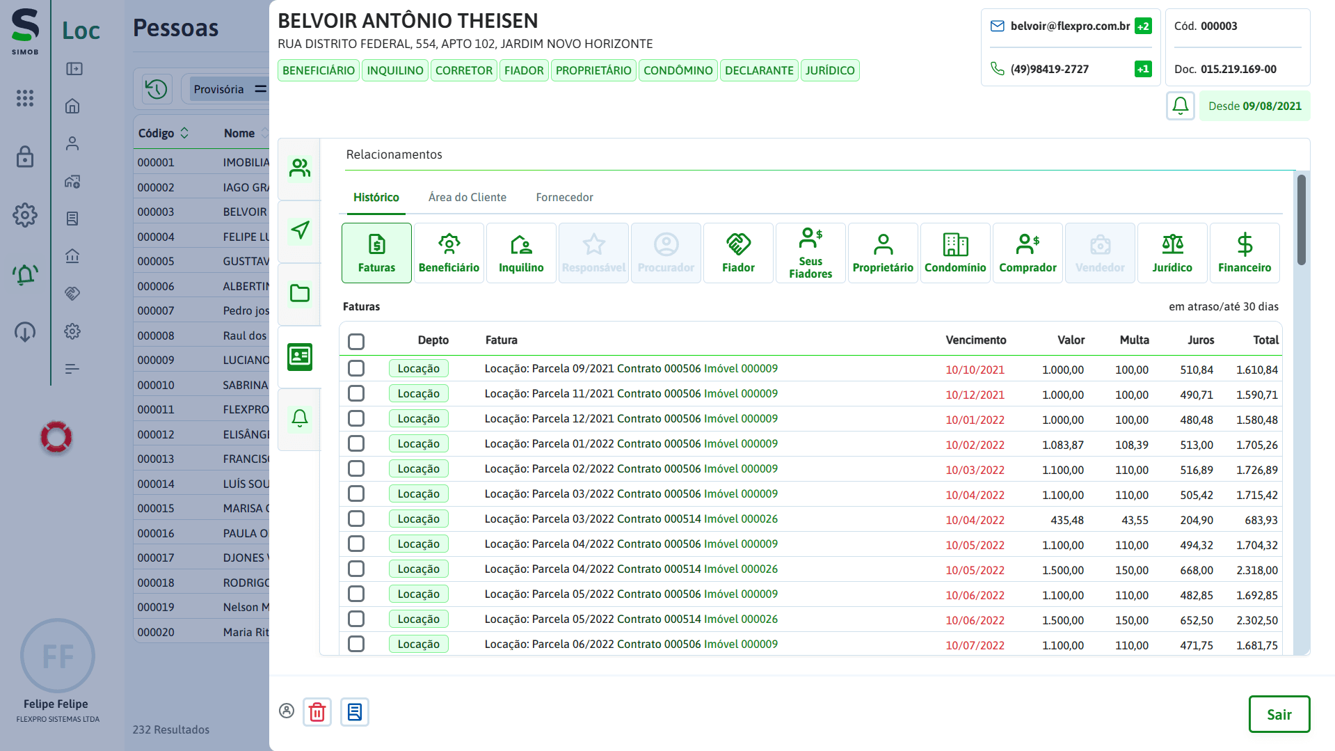Open the folder icon side tab
The width and height of the screenshot is (1335, 751).
300,294
